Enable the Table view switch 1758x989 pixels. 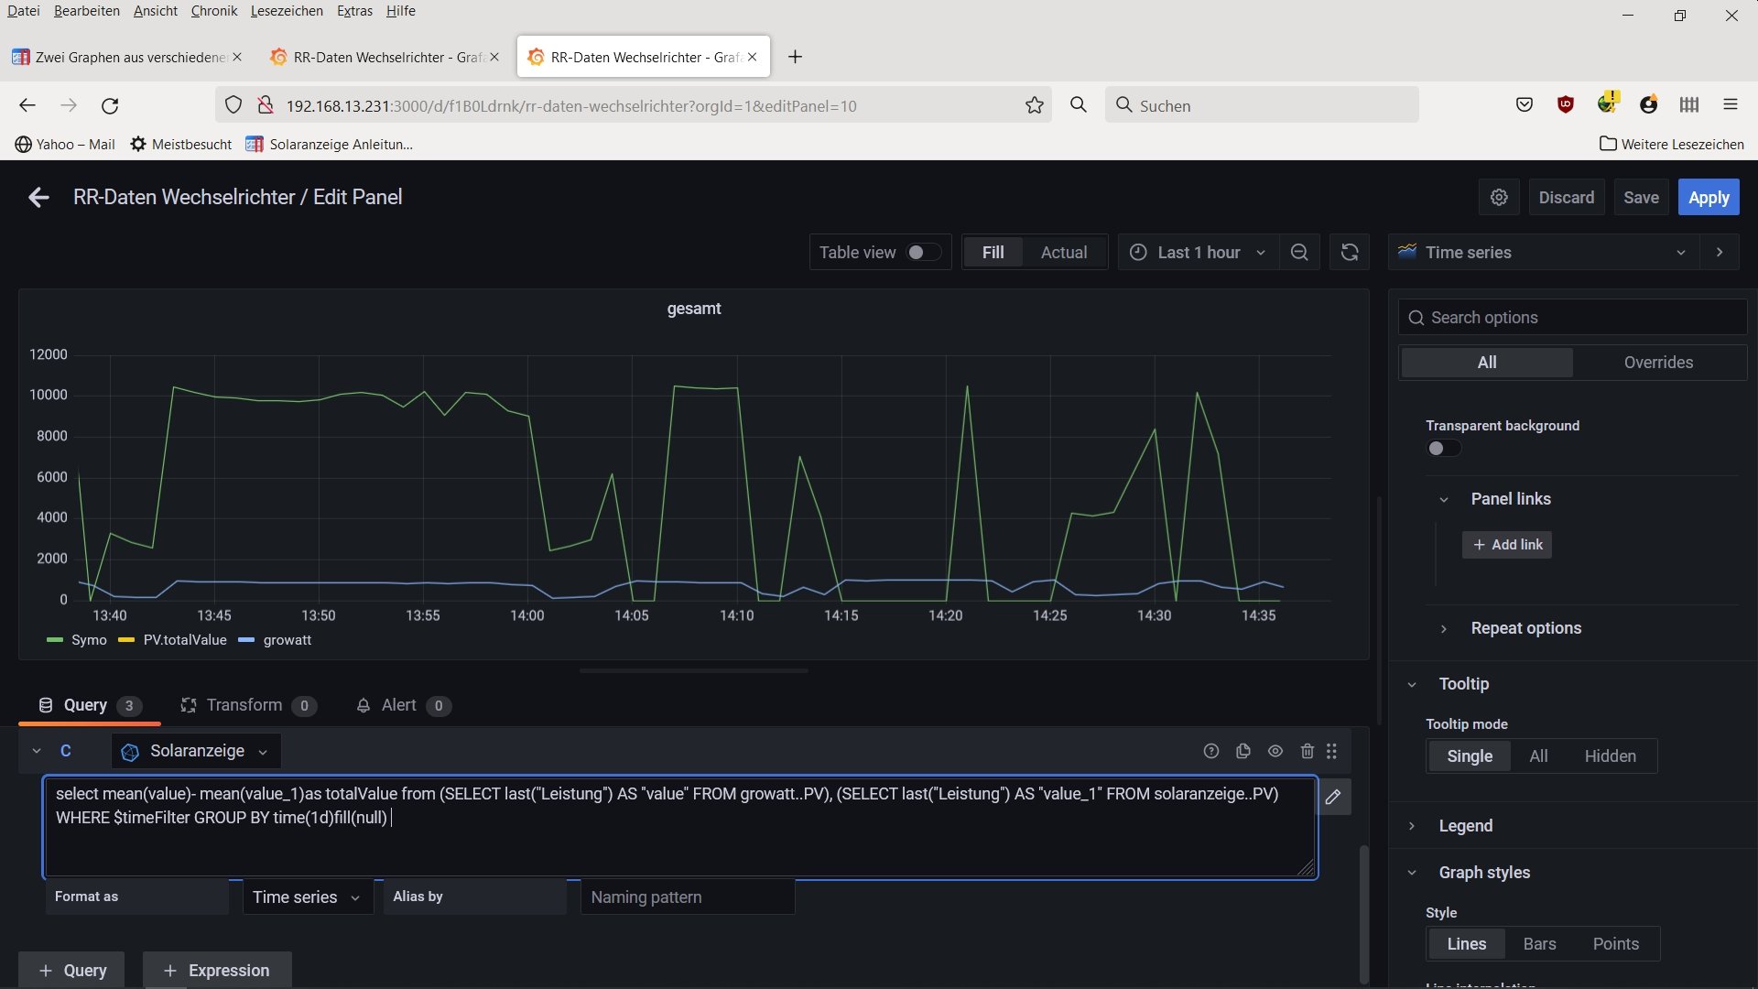(x=923, y=252)
